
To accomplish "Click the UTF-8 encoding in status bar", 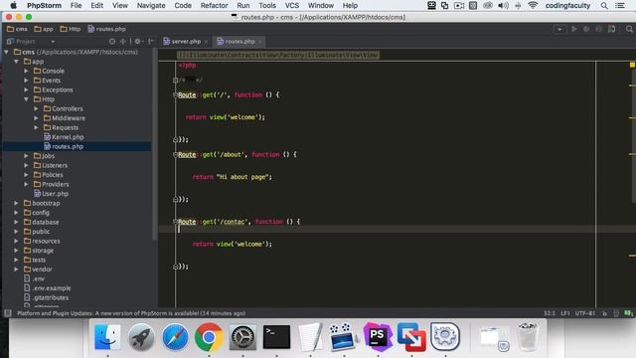I will [585, 313].
